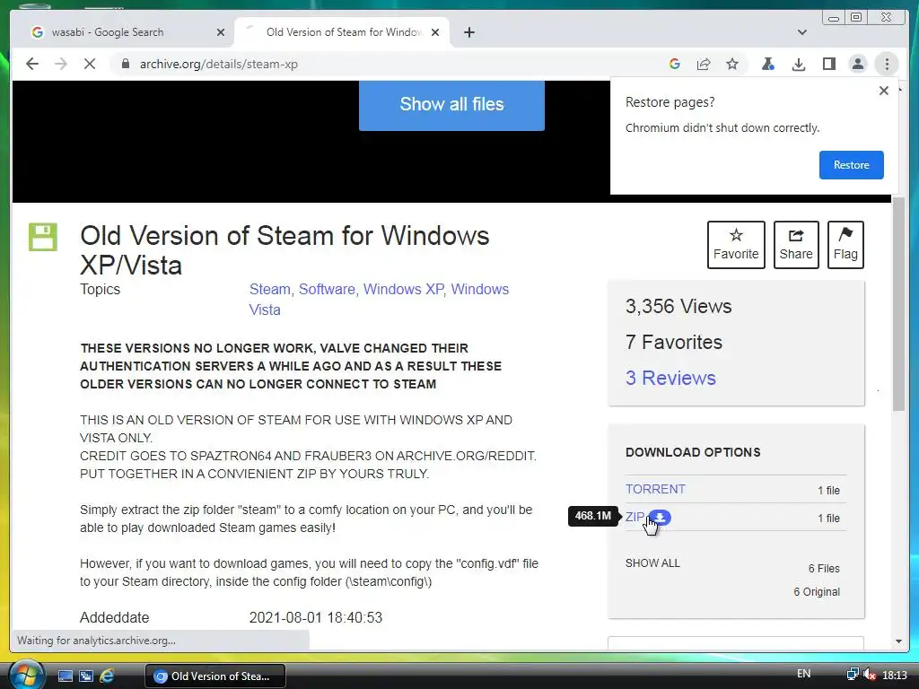Close the Old Version of Steam tab
Viewport: 919px width, 689px height.
pos(435,32)
